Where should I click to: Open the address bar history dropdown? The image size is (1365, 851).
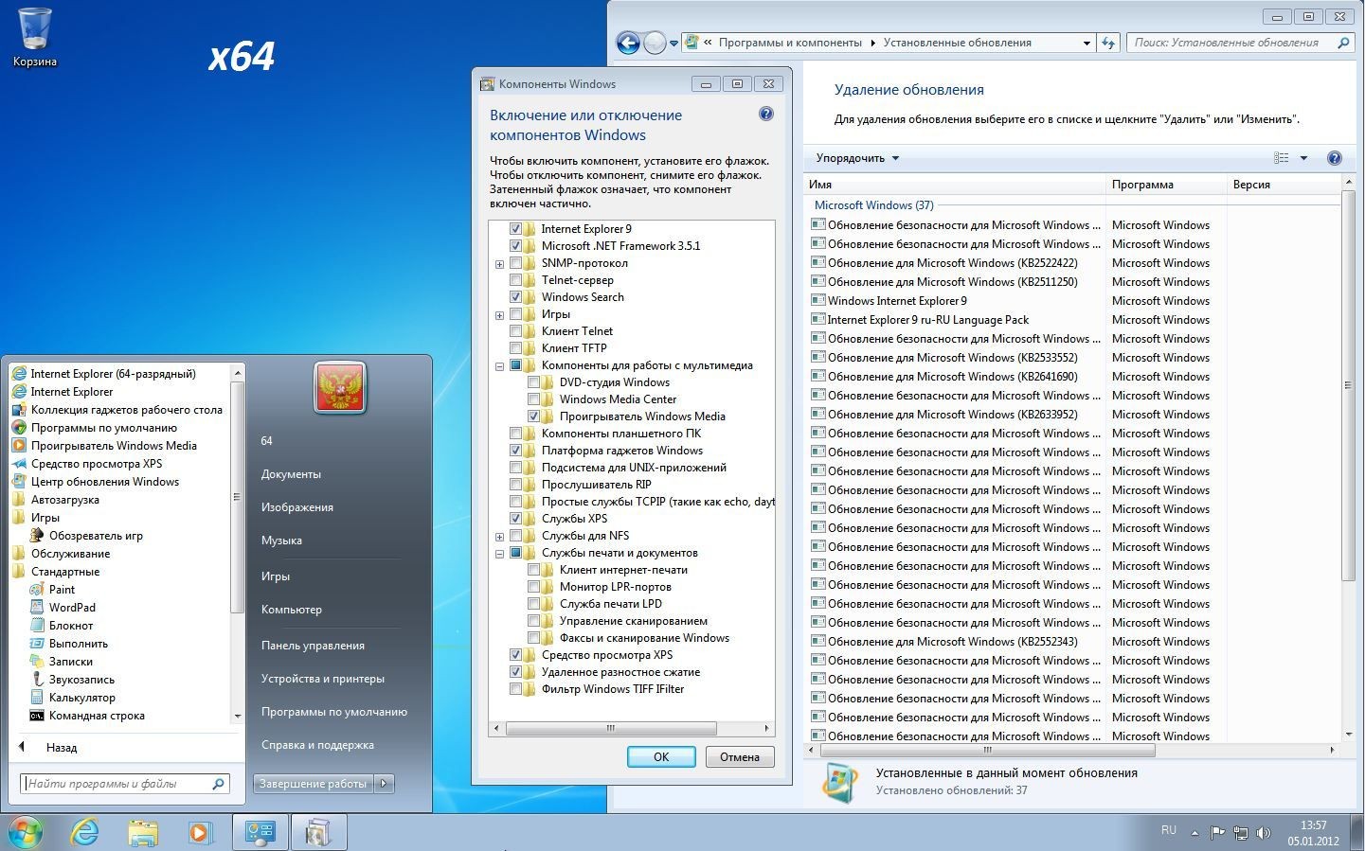1087,43
